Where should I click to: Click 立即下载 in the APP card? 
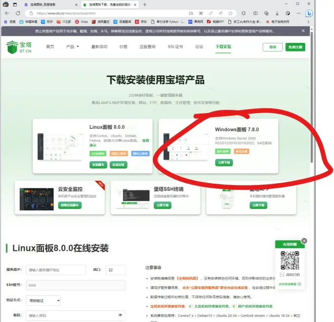[x=258, y=205]
